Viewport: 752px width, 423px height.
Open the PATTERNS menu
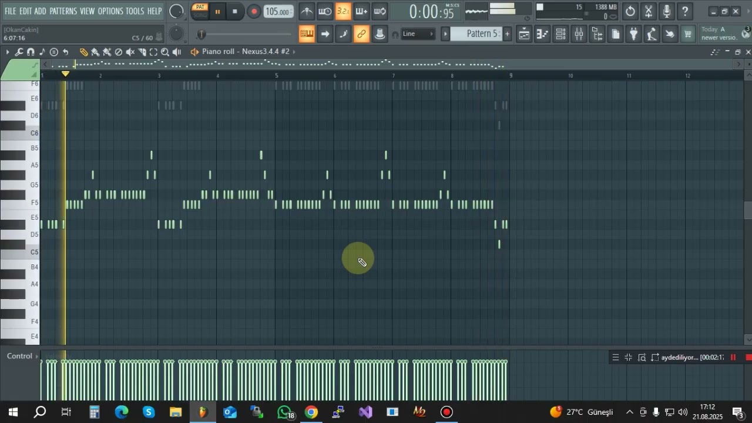tap(63, 11)
